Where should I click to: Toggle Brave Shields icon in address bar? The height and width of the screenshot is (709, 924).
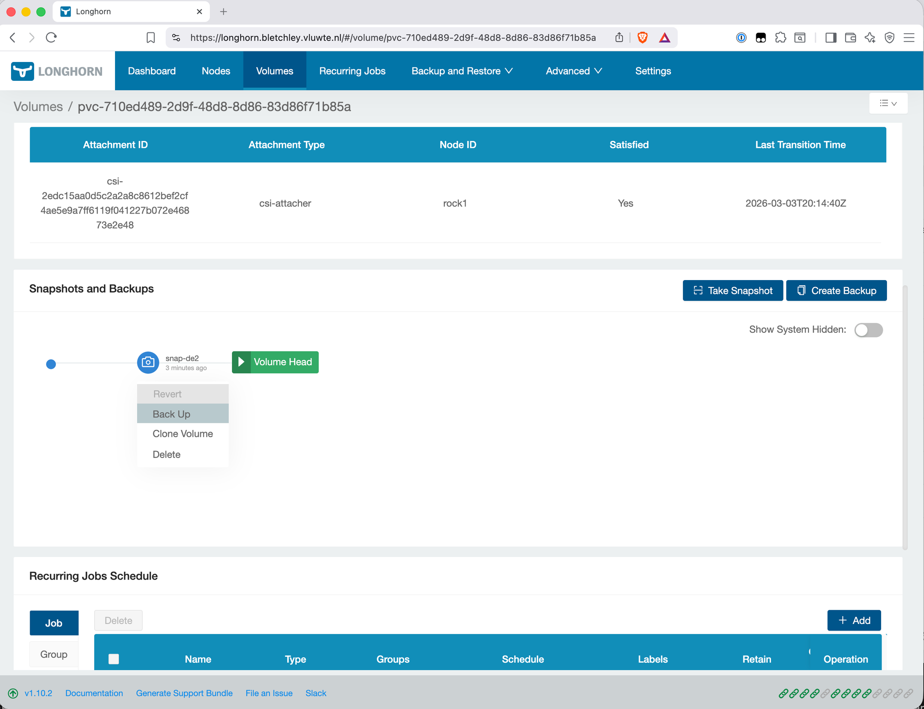pyautogui.click(x=642, y=37)
